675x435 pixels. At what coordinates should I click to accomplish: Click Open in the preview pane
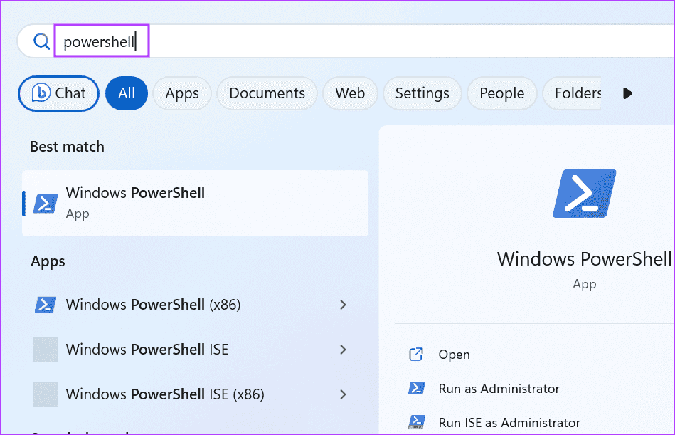click(x=455, y=355)
